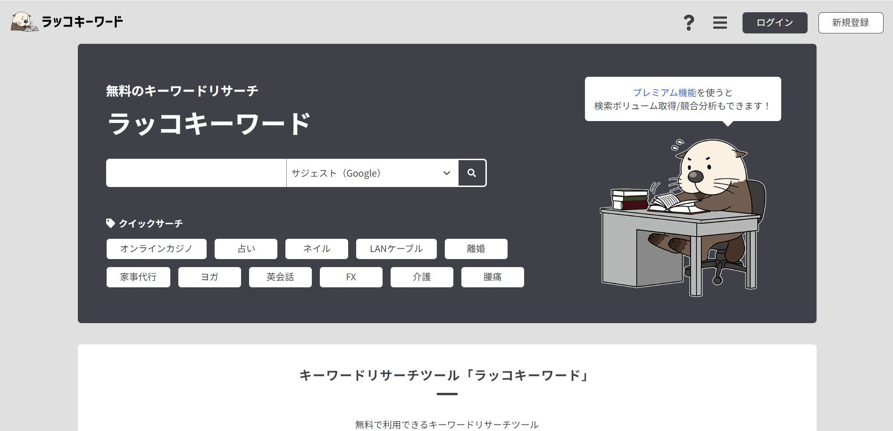The width and height of the screenshot is (893, 431).
Task: Select quick search FX
Action: tap(351, 277)
